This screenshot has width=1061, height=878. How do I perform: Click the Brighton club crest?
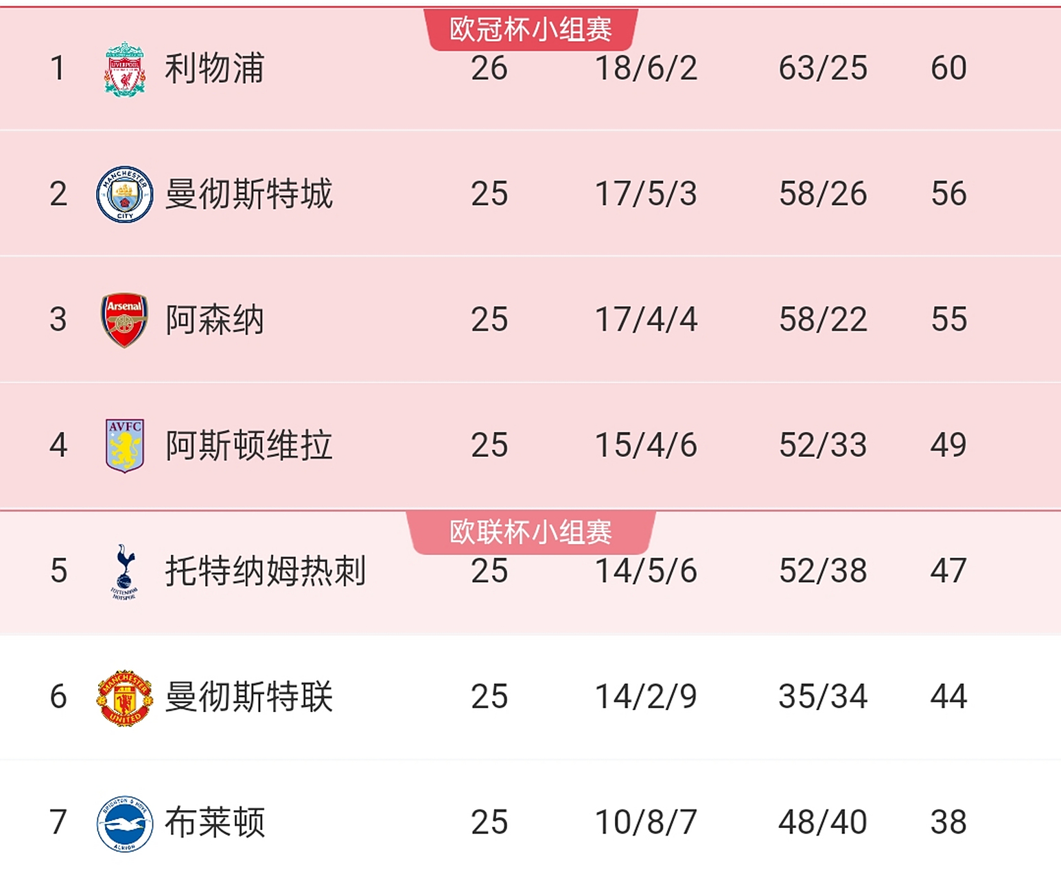[125, 823]
